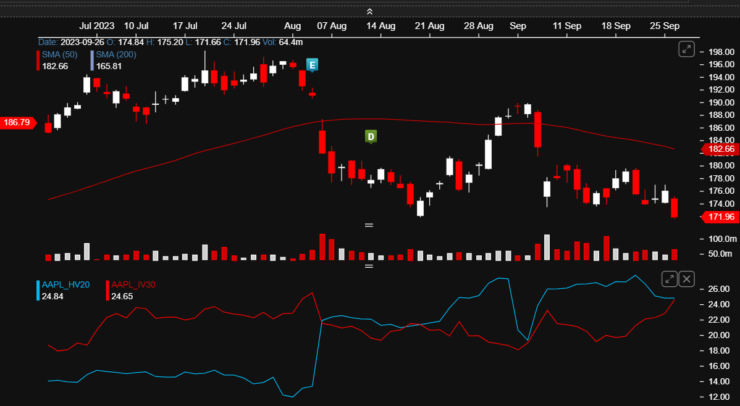
Task: Click the 12.00 volatility axis label
Action: tap(719, 397)
